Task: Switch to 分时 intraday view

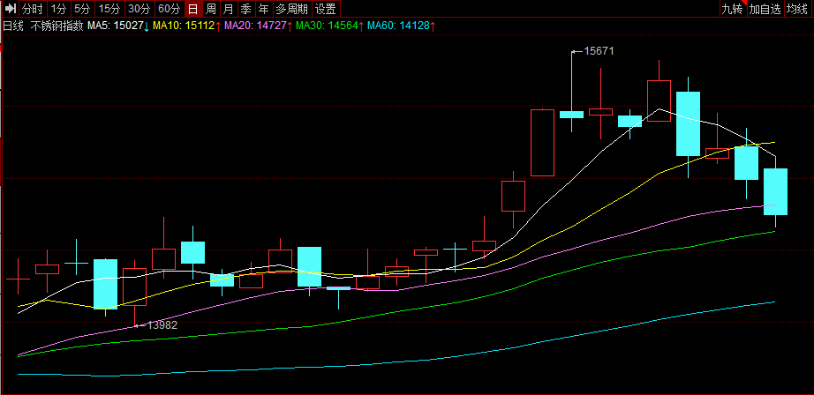Action: pos(33,8)
